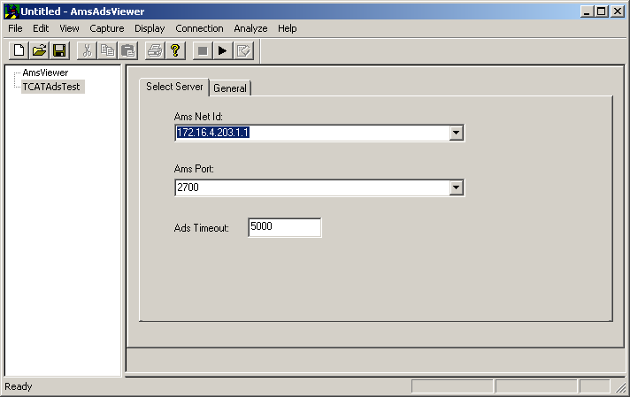Viewport: 630px width, 397px height.
Task: Select the Select Server tab
Action: [x=174, y=87]
